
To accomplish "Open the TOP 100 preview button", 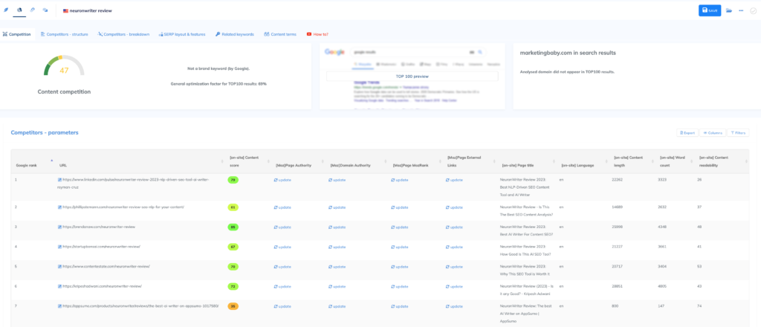I will [412, 76].
